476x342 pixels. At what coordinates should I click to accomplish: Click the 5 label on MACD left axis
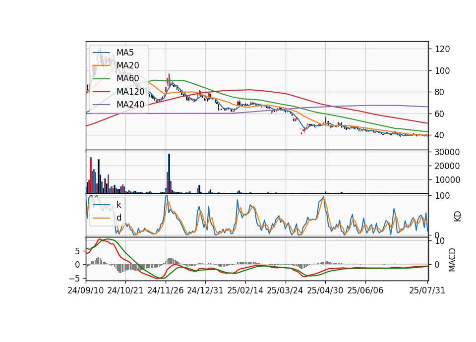tap(77, 252)
